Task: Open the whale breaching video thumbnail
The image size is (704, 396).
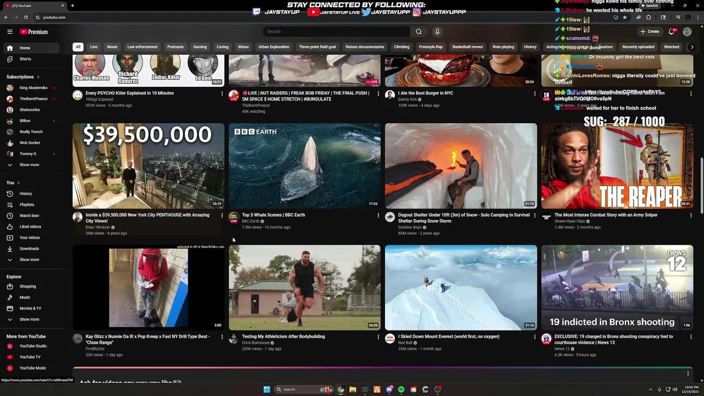Action: [x=305, y=166]
